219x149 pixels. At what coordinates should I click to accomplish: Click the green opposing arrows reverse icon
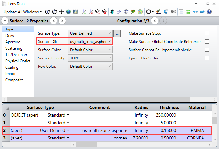click(x=188, y=12)
